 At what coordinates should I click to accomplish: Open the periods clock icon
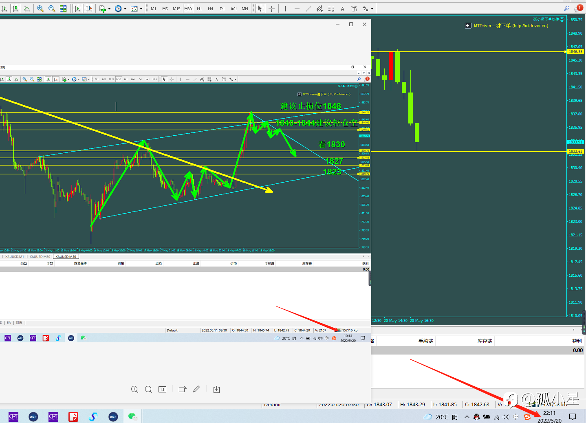(118, 9)
